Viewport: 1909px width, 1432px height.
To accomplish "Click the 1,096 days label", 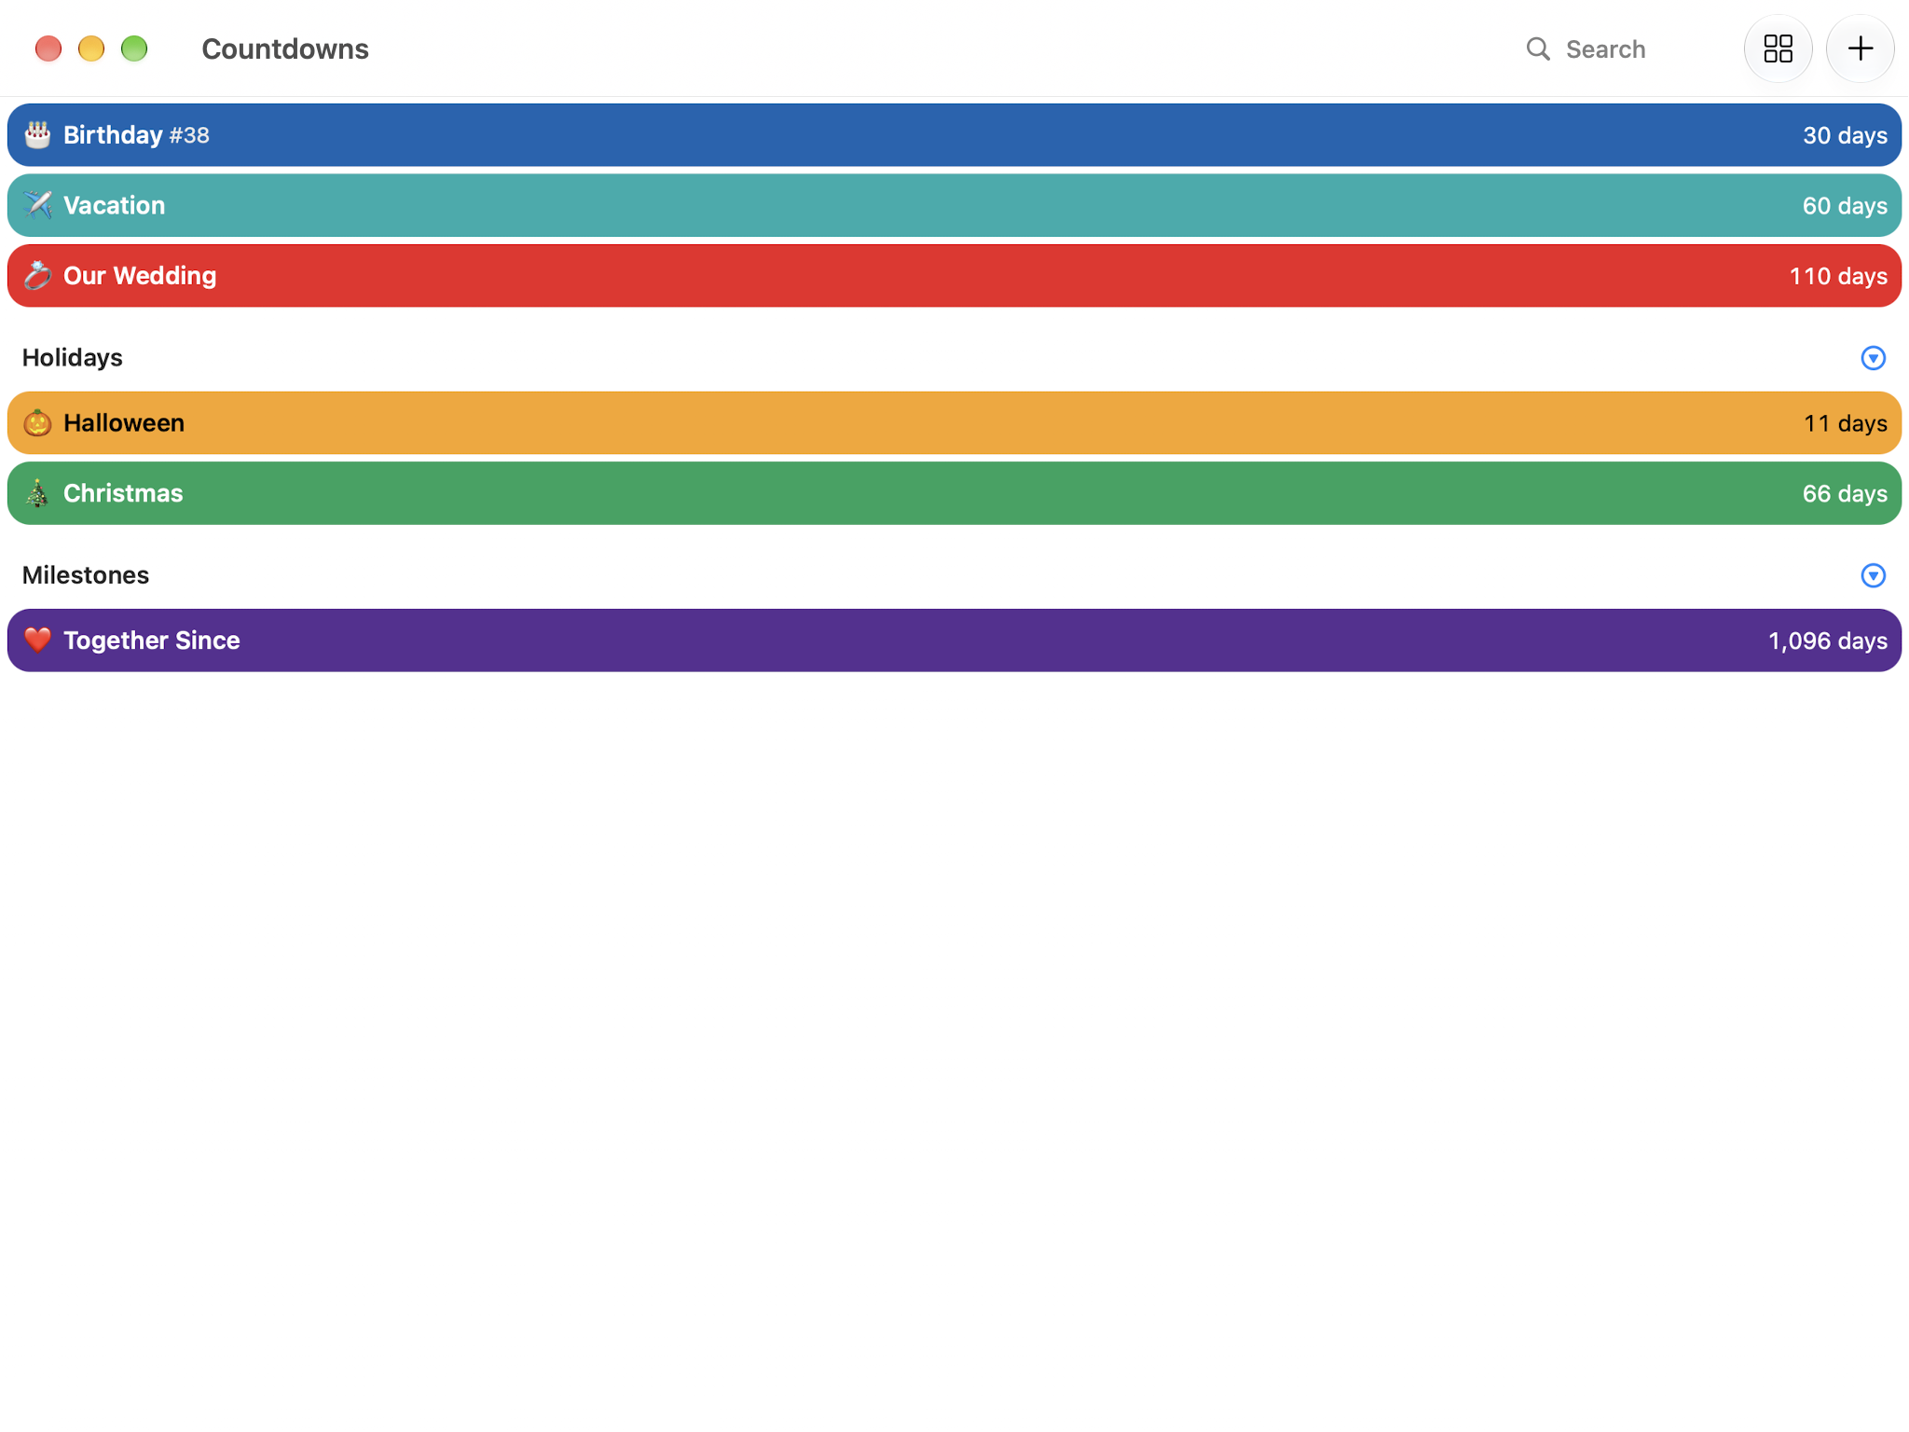I will click(x=1828, y=640).
